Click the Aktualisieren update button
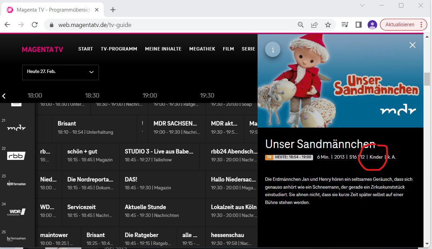Viewport: 432px width, 249px height. [403, 25]
